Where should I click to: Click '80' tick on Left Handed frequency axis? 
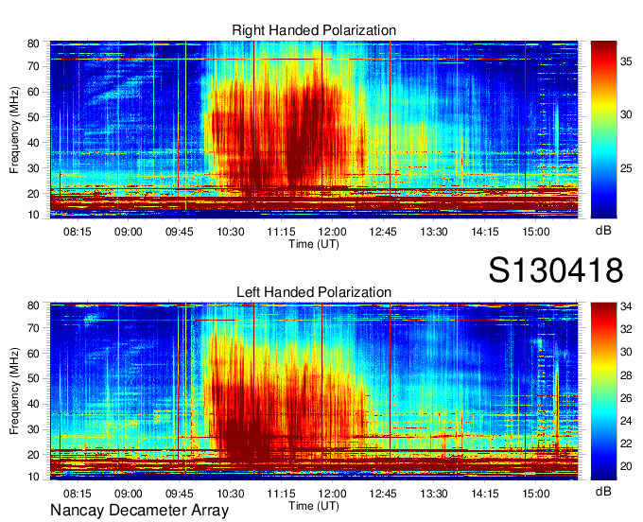pos(33,305)
